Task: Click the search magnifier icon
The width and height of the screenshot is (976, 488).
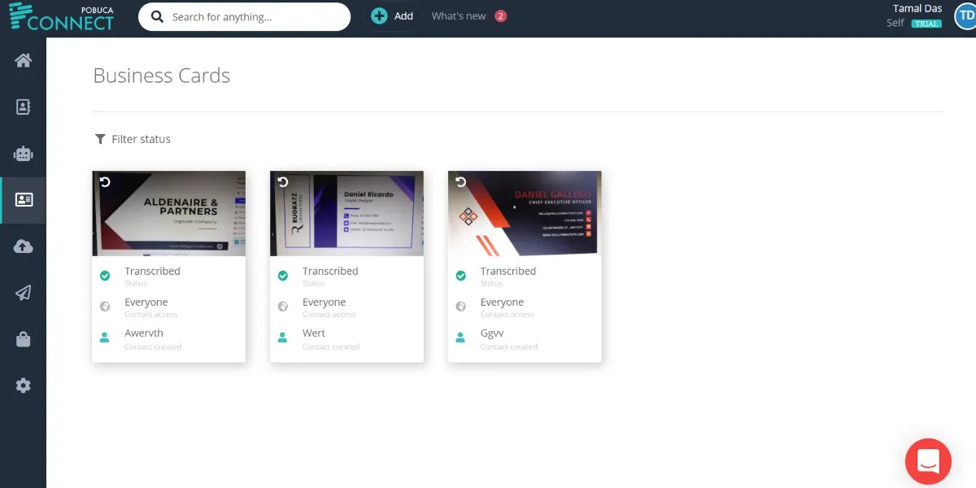Action: pos(157,16)
